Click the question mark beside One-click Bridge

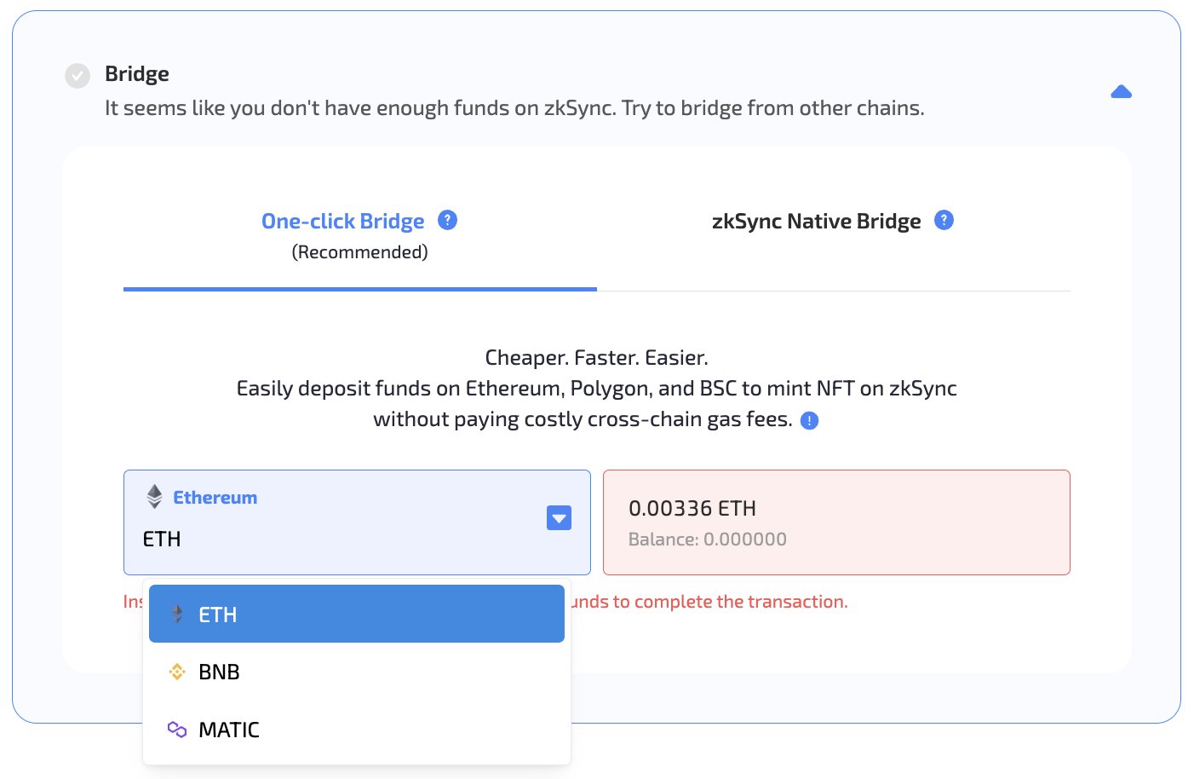tap(447, 220)
